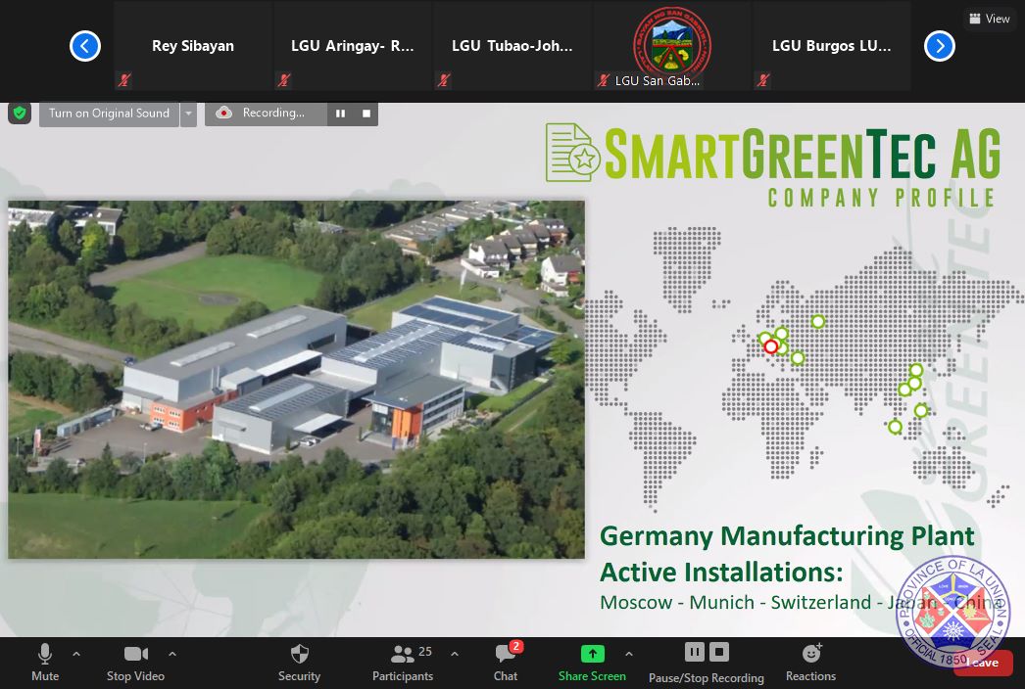Image resolution: width=1025 pixels, height=689 pixels.
Task: Select LGU Burgos participant tile
Action: [832, 46]
